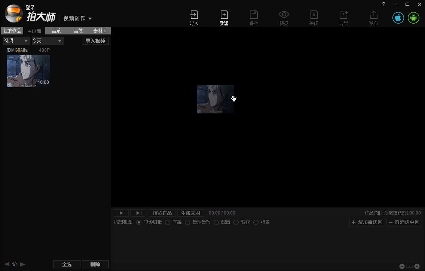Select the 字幕 subtitle editing mode

[167, 222]
